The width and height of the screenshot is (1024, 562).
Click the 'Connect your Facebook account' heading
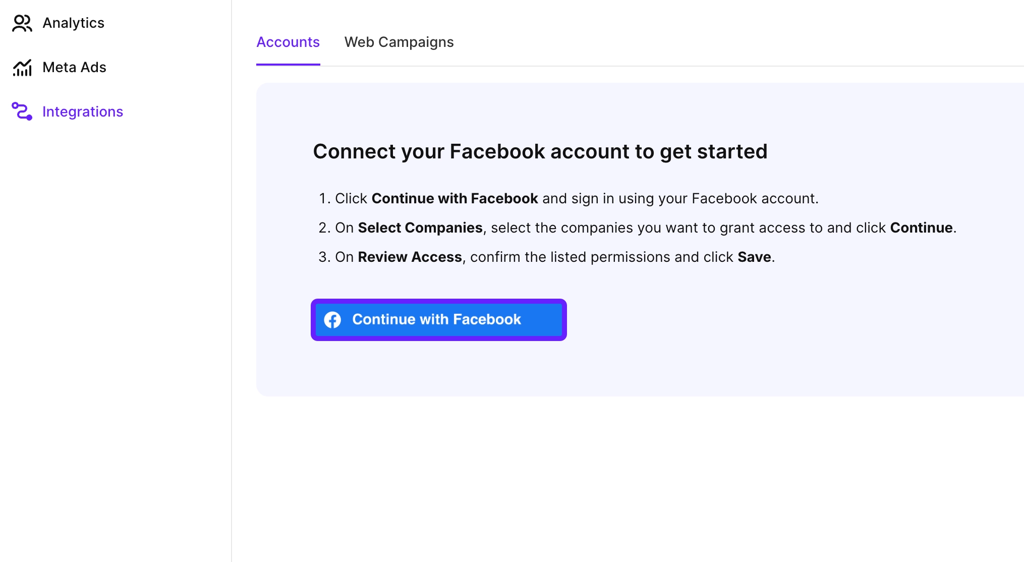tap(540, 152)
